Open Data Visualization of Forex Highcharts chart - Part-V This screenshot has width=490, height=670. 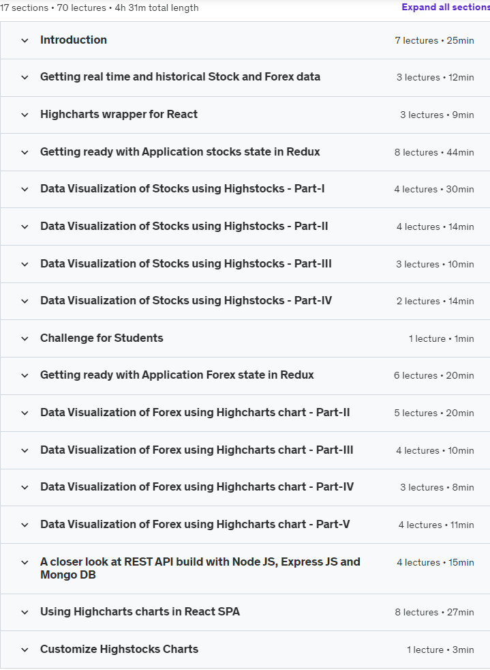coord(195,525)
